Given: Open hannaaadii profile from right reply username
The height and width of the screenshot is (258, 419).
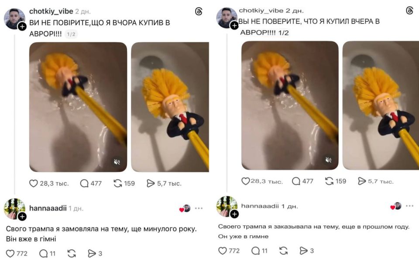Looking at the screenshot, I should click(x=260, y=206).
